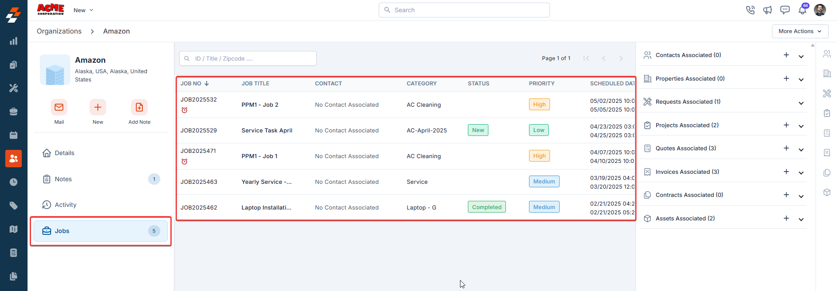The height and width of the screenshot is (291, 837).
Task: Click overdue alarm icon under JOB2025532
Action: 184,110
